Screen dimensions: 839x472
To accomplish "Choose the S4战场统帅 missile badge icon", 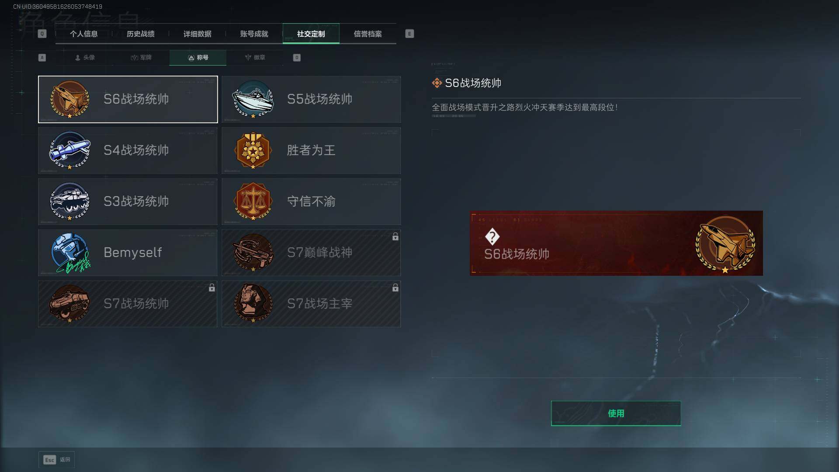I will (x=70, y=150).
